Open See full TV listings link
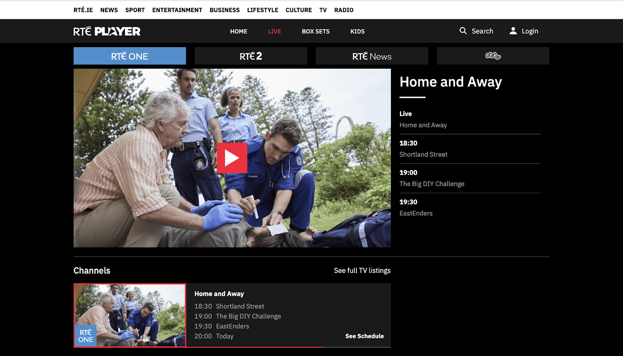 (362, 271)
